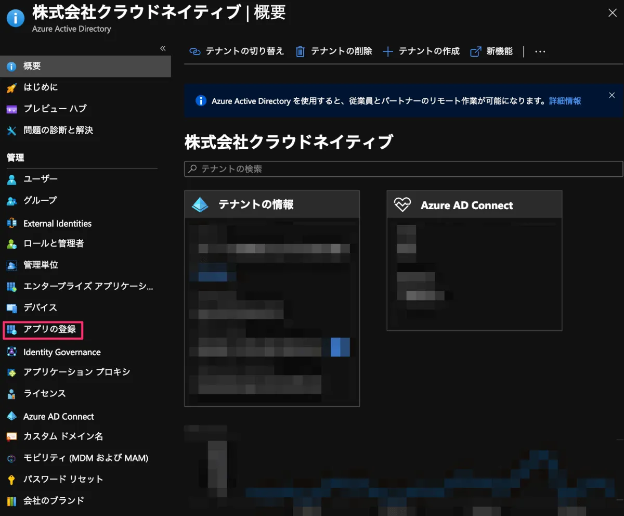Click the プレビュー ハブ purple icon
This screenshot has width=624, height=516.
click(x=11, y=109)
